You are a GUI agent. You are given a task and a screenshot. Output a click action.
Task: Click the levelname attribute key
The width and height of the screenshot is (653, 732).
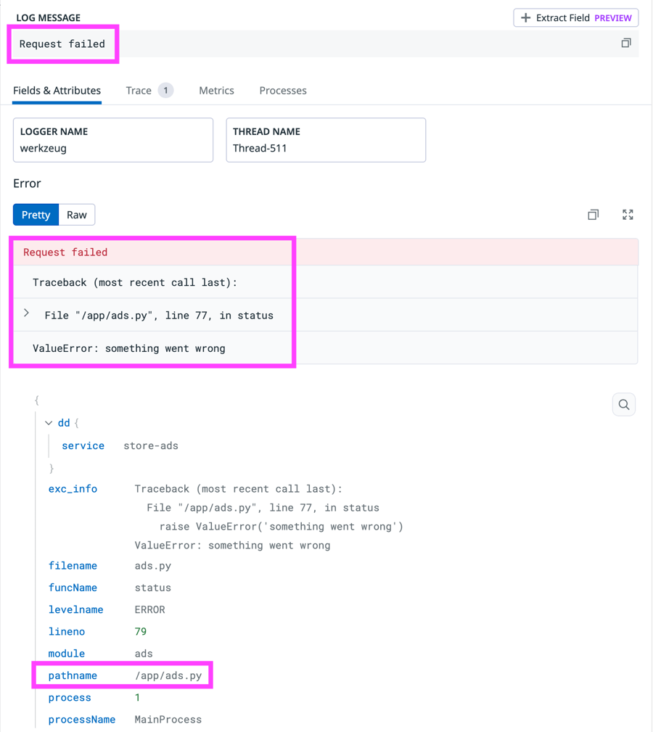pos(75,609)
